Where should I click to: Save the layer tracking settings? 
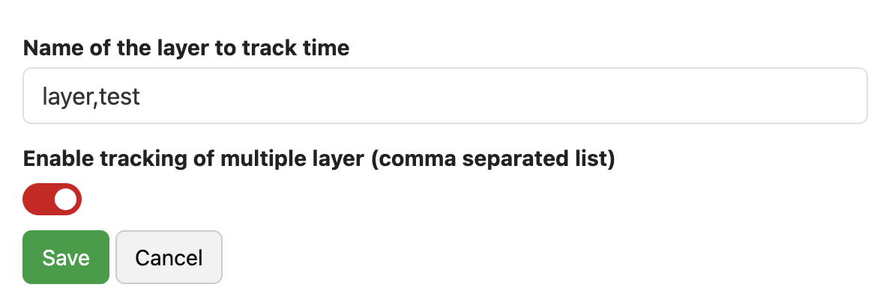[66, 257]
